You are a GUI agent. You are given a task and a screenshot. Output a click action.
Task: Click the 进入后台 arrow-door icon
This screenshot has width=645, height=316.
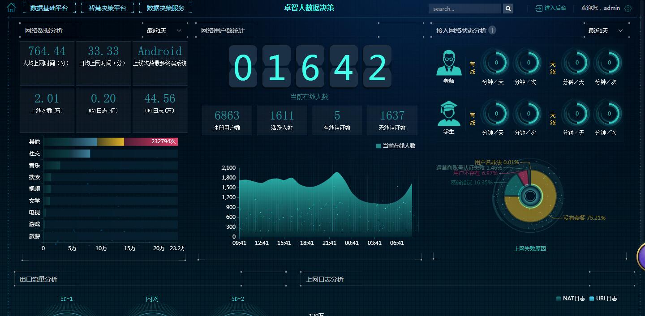click(x=539, y=9)
